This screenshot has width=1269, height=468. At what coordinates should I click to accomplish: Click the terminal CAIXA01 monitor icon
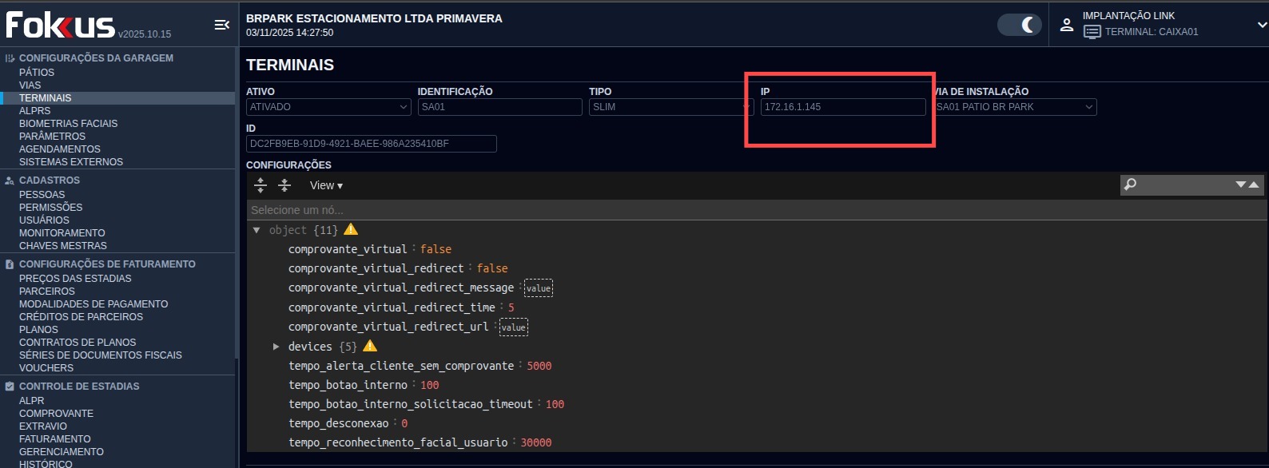click(1092, 32)
